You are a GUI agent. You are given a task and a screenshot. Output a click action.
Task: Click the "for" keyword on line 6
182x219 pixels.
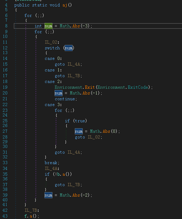coord(28,16)
